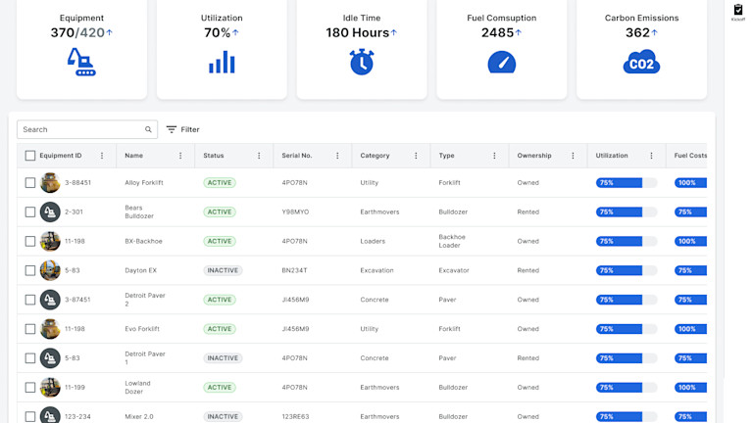Check the box for Evo Forklift row
This screenshot has height=423, width=753.
click(29, 329)
